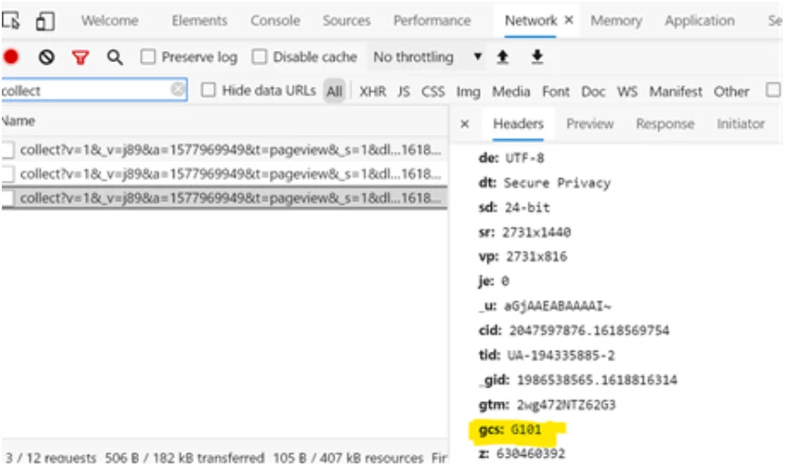
Task: Toggle the red filter funnel icon
Action: pyautogui.click(x=80, y=58)
